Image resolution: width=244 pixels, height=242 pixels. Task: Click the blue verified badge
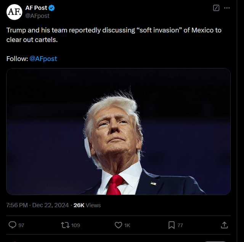(x=52, y=8)
